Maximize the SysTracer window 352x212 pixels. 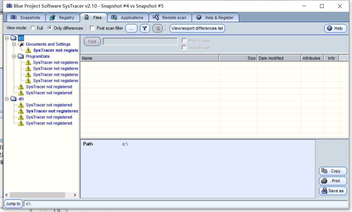[x=322, y=6]
